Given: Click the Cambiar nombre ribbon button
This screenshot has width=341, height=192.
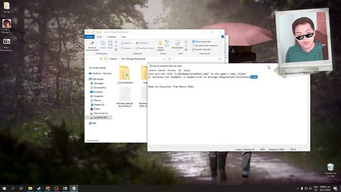Looking at the screenshot, I should tap(145, 48).
